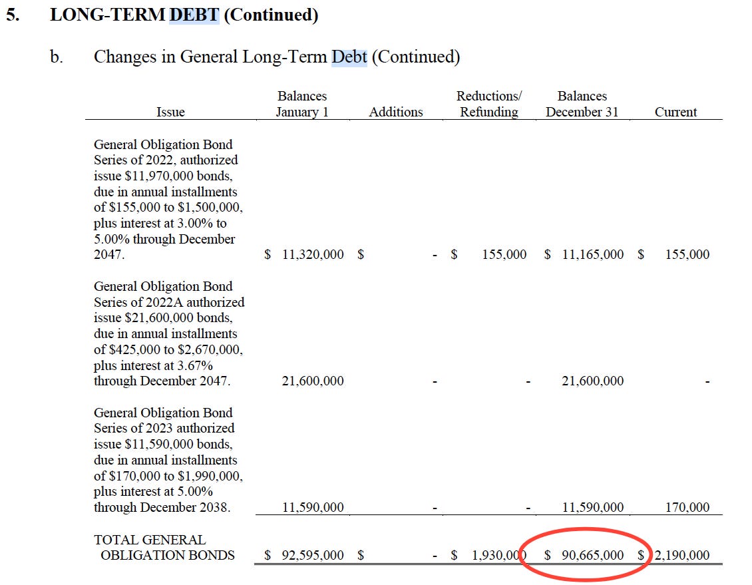Click Series 2022A December 31 balance 21,600,000
Viewport: 752px width, 585px height.
pos(593,381)
